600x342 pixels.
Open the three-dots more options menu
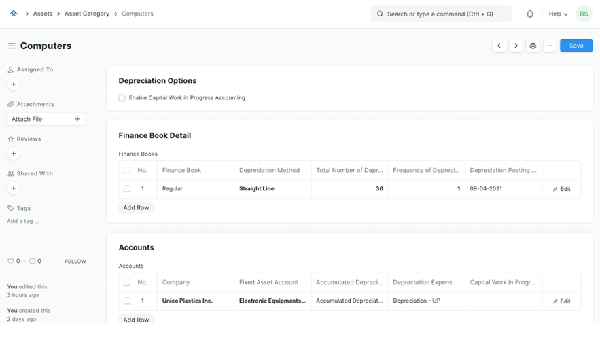550,46
